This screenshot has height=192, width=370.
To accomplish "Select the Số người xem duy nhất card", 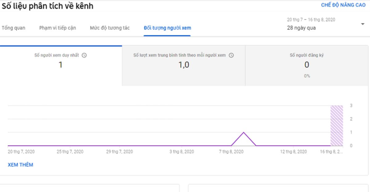I will 61,65.
